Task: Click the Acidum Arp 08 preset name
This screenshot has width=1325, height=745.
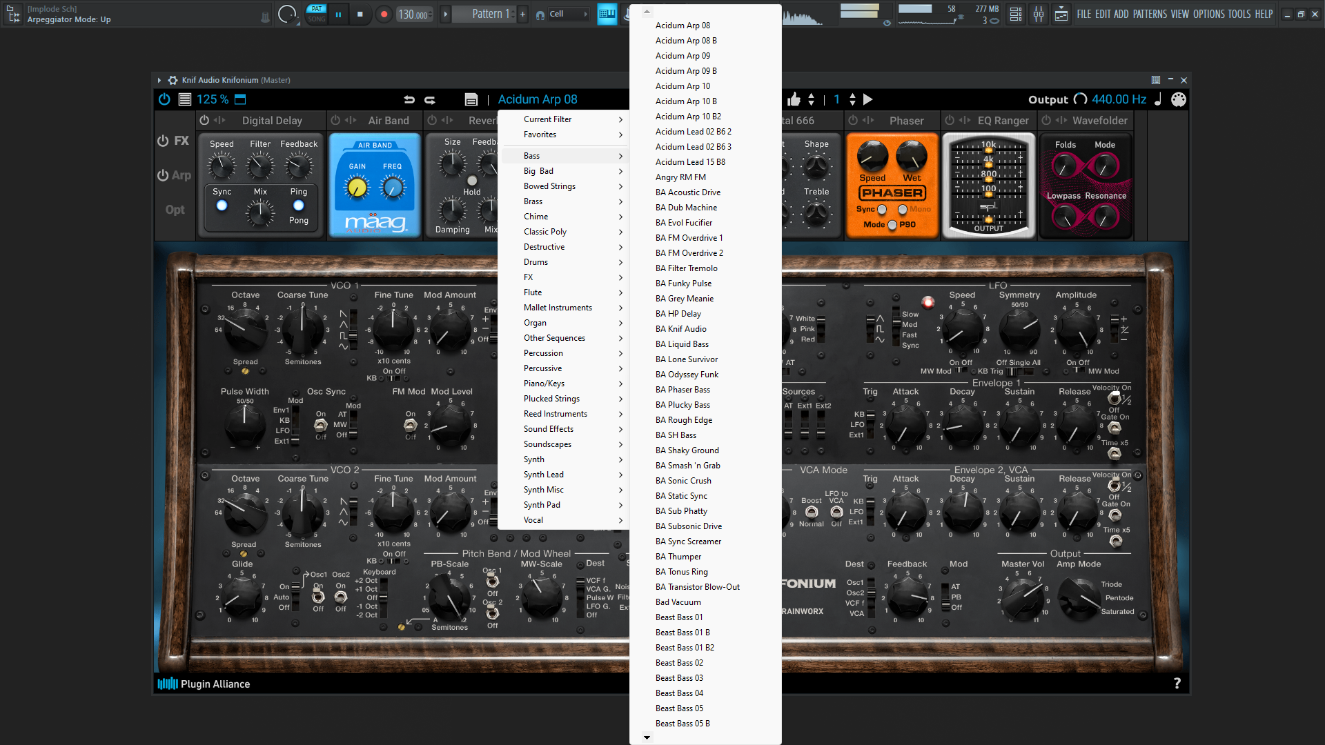Action: (x=538, y=99)
